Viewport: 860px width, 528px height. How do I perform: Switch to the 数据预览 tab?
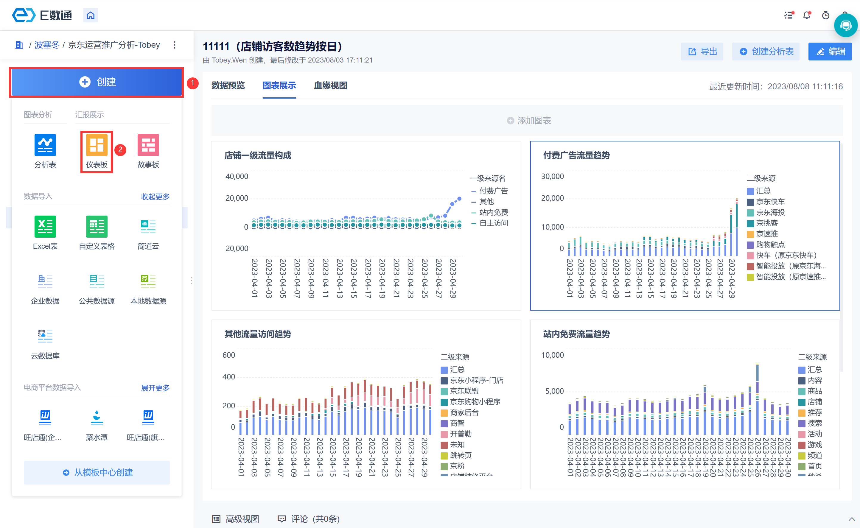point(228,85)
